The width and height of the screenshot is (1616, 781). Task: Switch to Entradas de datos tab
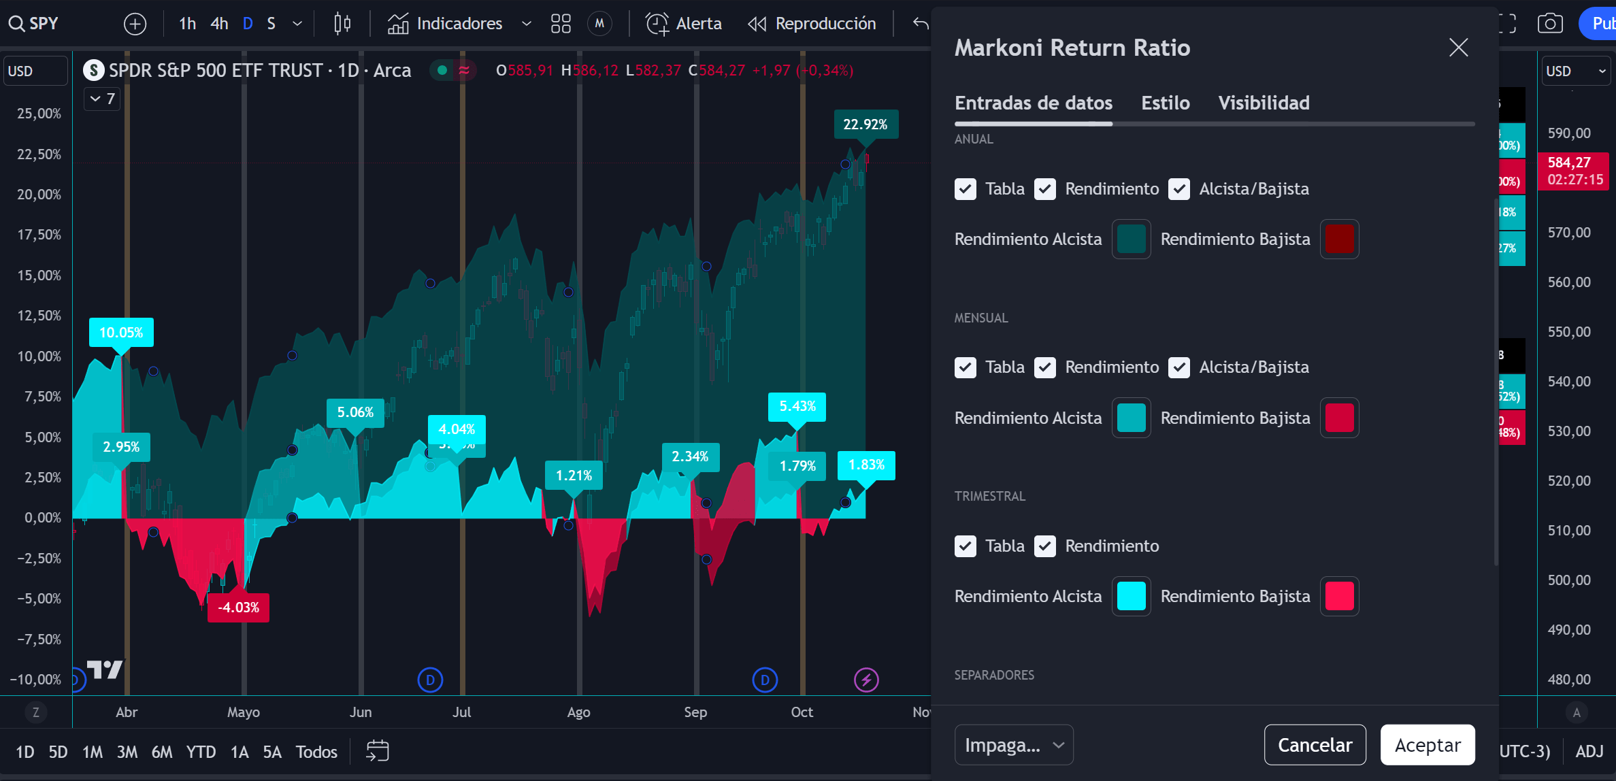coord(1034,103)
